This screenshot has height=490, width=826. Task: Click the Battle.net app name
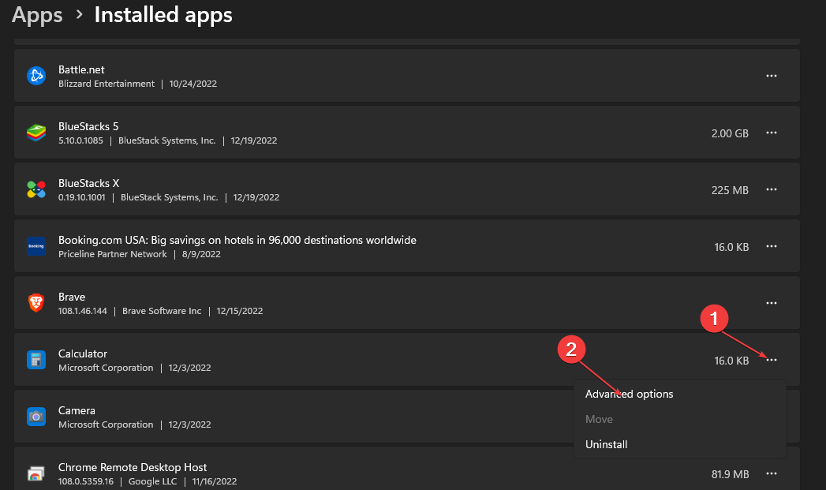pyautogui.click(x=81, y=69)
